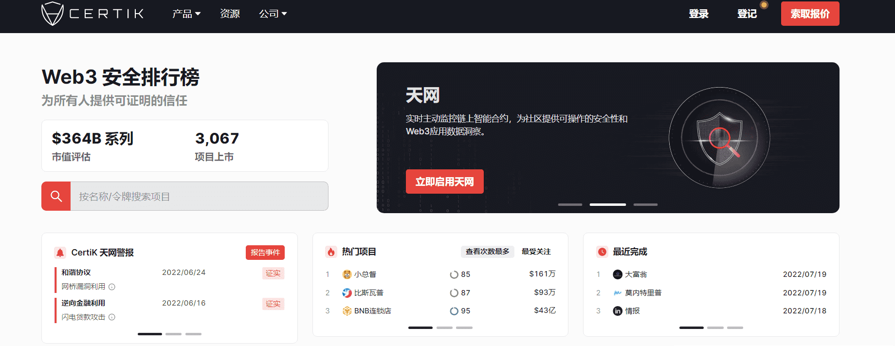Select the third banner carousel indicator

pyautogui.click(x=645, y=204)
